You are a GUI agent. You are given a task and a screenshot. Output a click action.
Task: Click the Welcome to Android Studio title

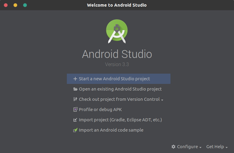pyautogui.click(x=117, y=5)
